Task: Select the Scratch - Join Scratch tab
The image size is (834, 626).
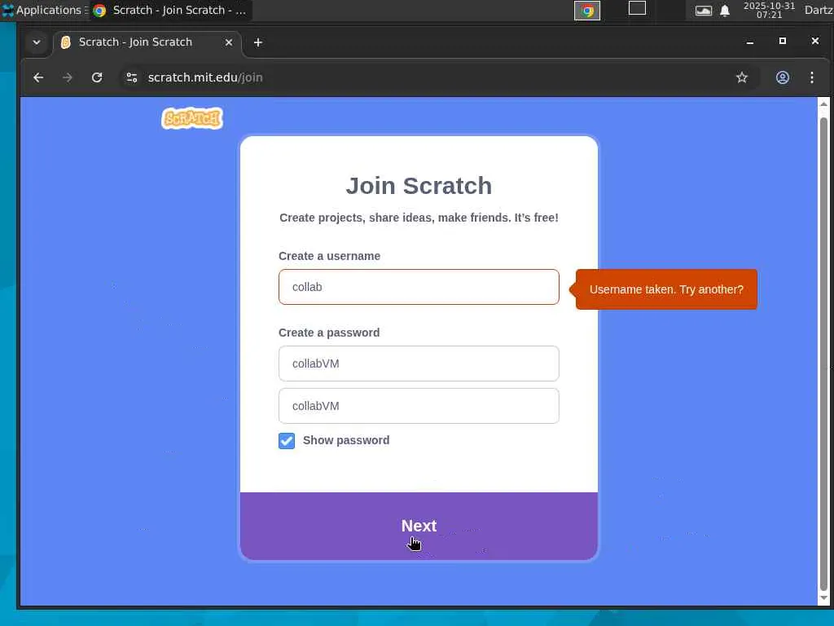Action: (147, 42)
